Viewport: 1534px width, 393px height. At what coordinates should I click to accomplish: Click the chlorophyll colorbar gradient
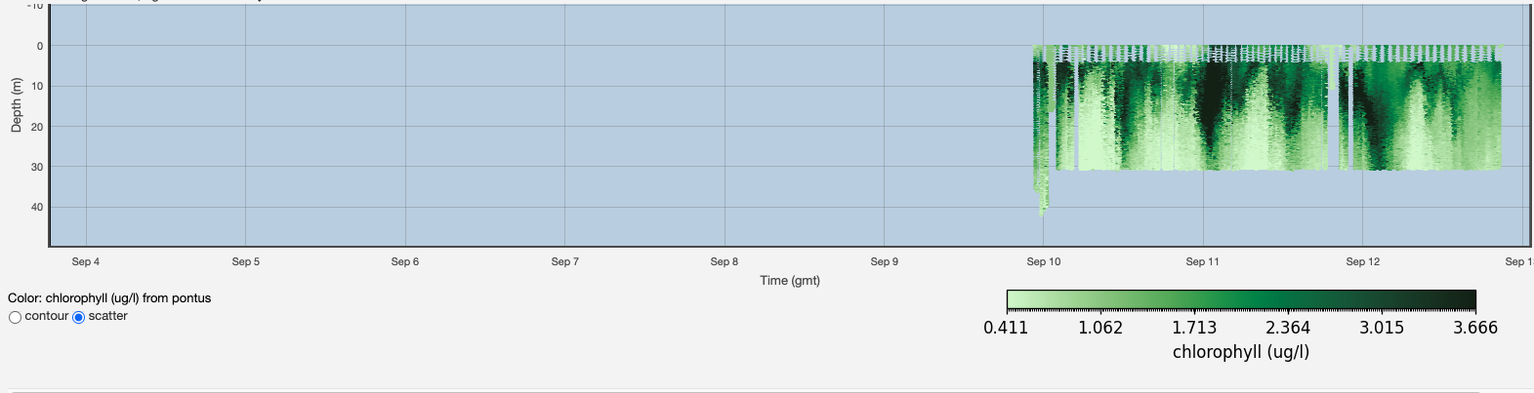(1240, 299)
